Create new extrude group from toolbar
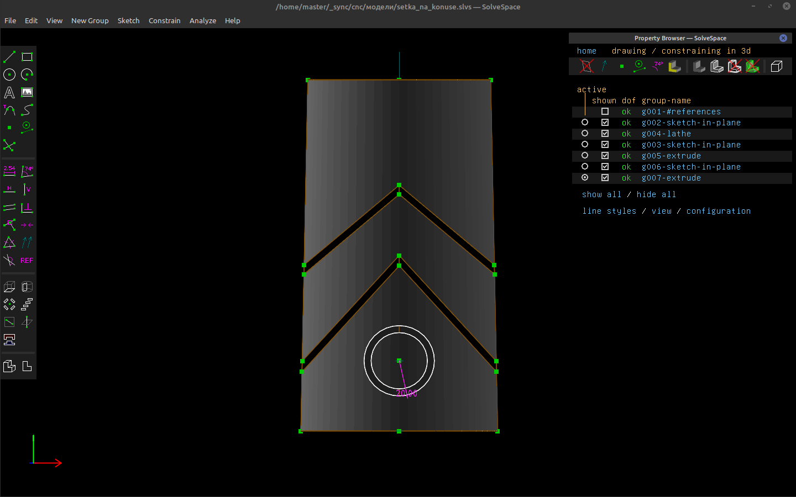This screenshot has height=497, width=796. (9, 287)
